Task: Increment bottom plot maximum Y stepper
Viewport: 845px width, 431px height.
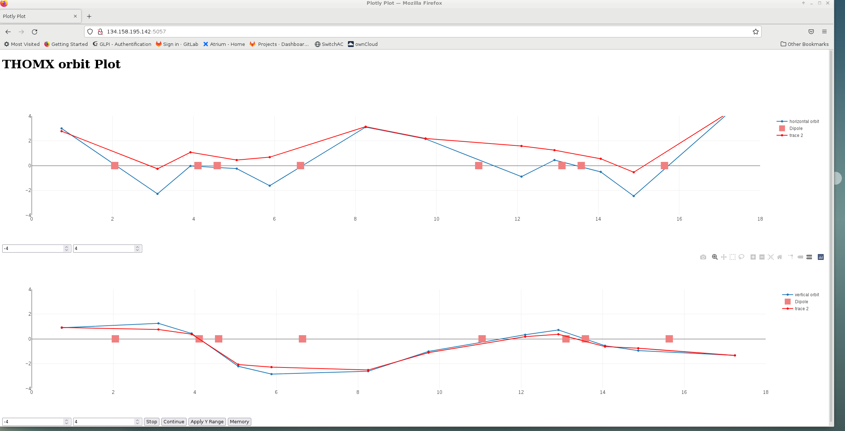Action: [137, 420]
